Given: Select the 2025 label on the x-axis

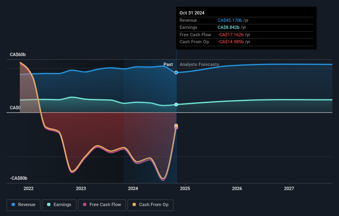Looking at the screenshot, I should point(185,188).
